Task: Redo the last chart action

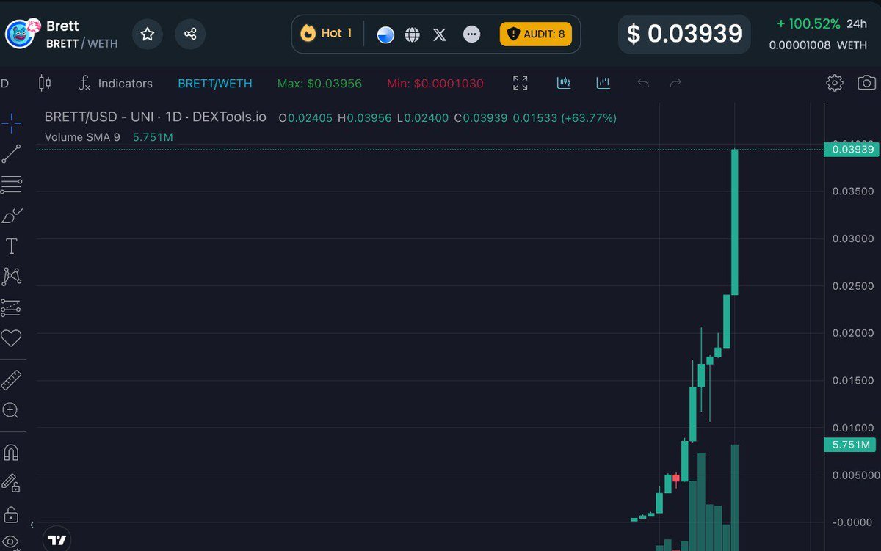Action: coord(676,83)
